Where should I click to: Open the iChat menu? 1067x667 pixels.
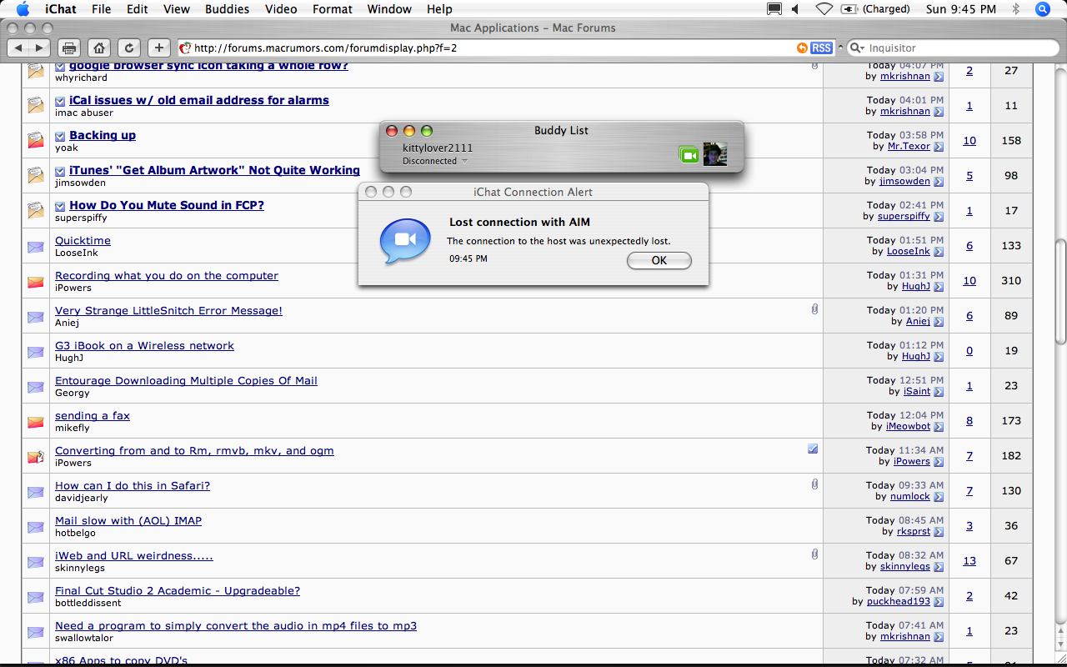point(60,9)
